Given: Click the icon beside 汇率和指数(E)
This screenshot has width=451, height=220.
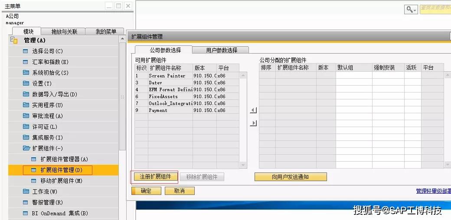Looking at the screenshot, I should coord(26,62).
